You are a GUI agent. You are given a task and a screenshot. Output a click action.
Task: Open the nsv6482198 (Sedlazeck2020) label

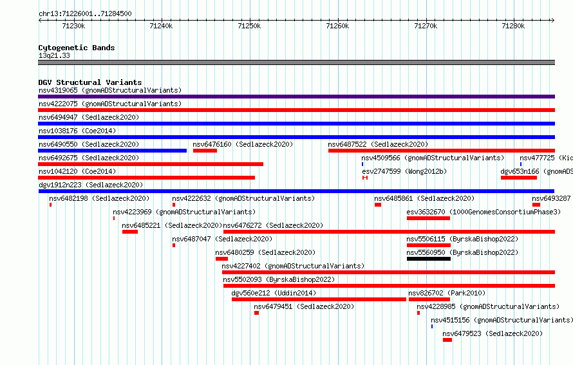[99, 198]
